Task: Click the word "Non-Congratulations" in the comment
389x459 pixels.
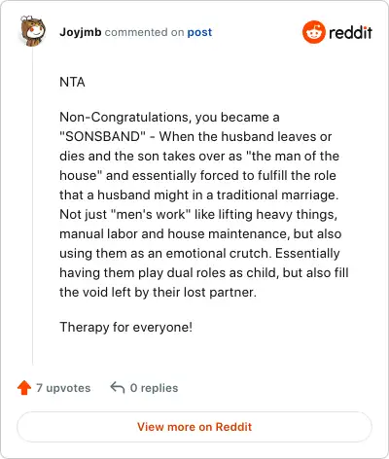Action: (124, 117)
